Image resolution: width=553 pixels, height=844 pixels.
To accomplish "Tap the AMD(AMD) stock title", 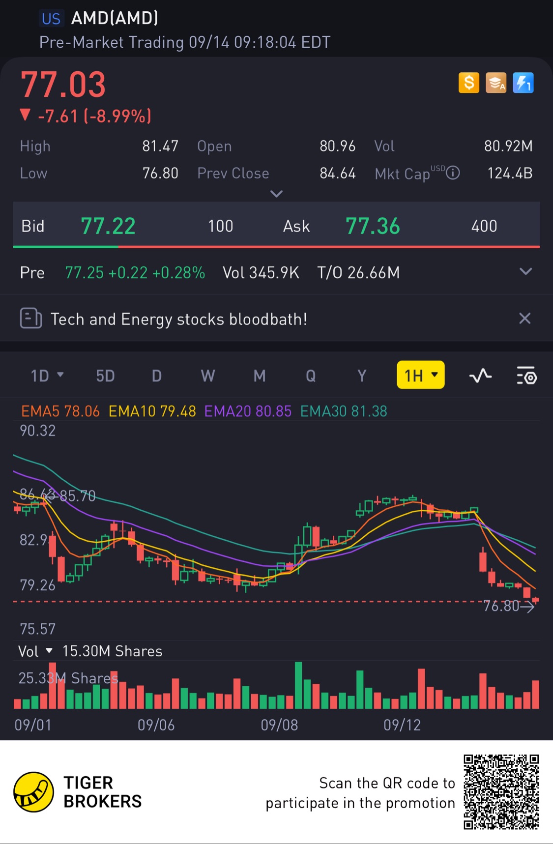I will [x=115, y=18].
